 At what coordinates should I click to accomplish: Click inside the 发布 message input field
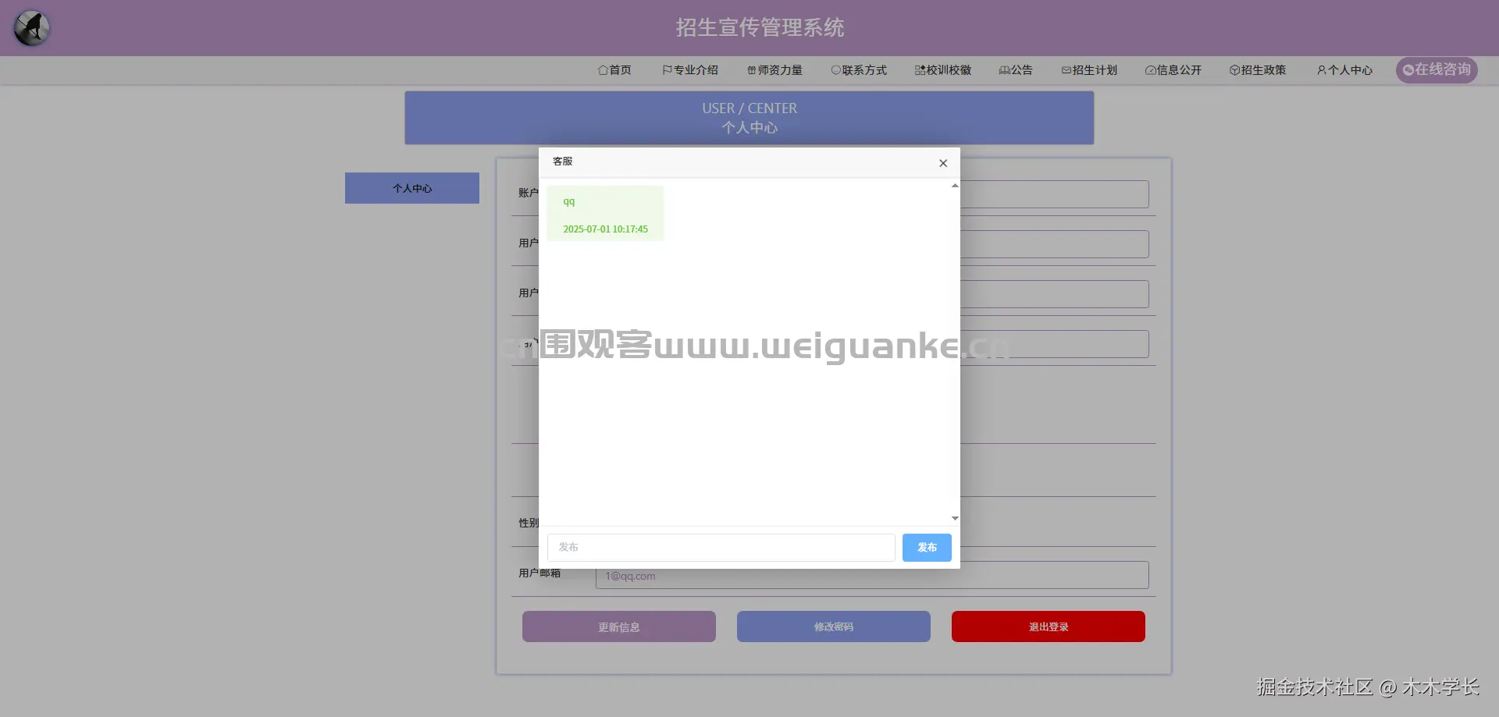tap(720, 547)
